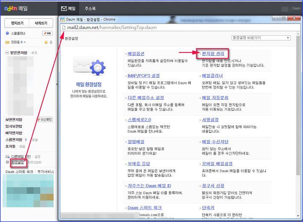The height and width of the screenshot is (222, 303).
Task: Filter mail with attachment clip icon
Action: pos(51,42)
